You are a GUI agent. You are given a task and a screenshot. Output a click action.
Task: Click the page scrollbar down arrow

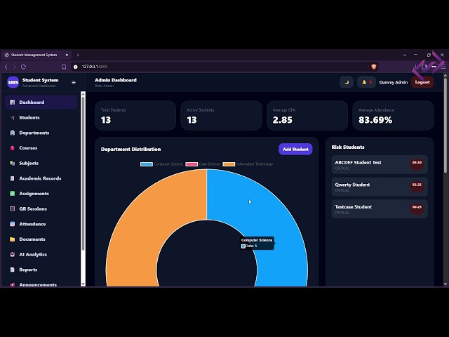click(445, 284)
